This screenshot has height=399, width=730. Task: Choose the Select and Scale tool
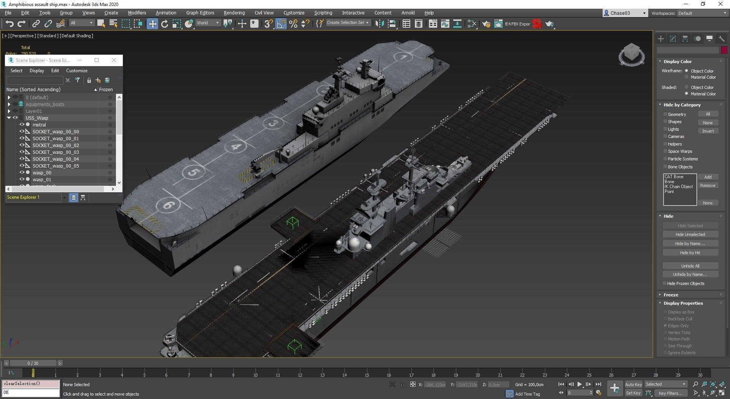coord(177,24)
